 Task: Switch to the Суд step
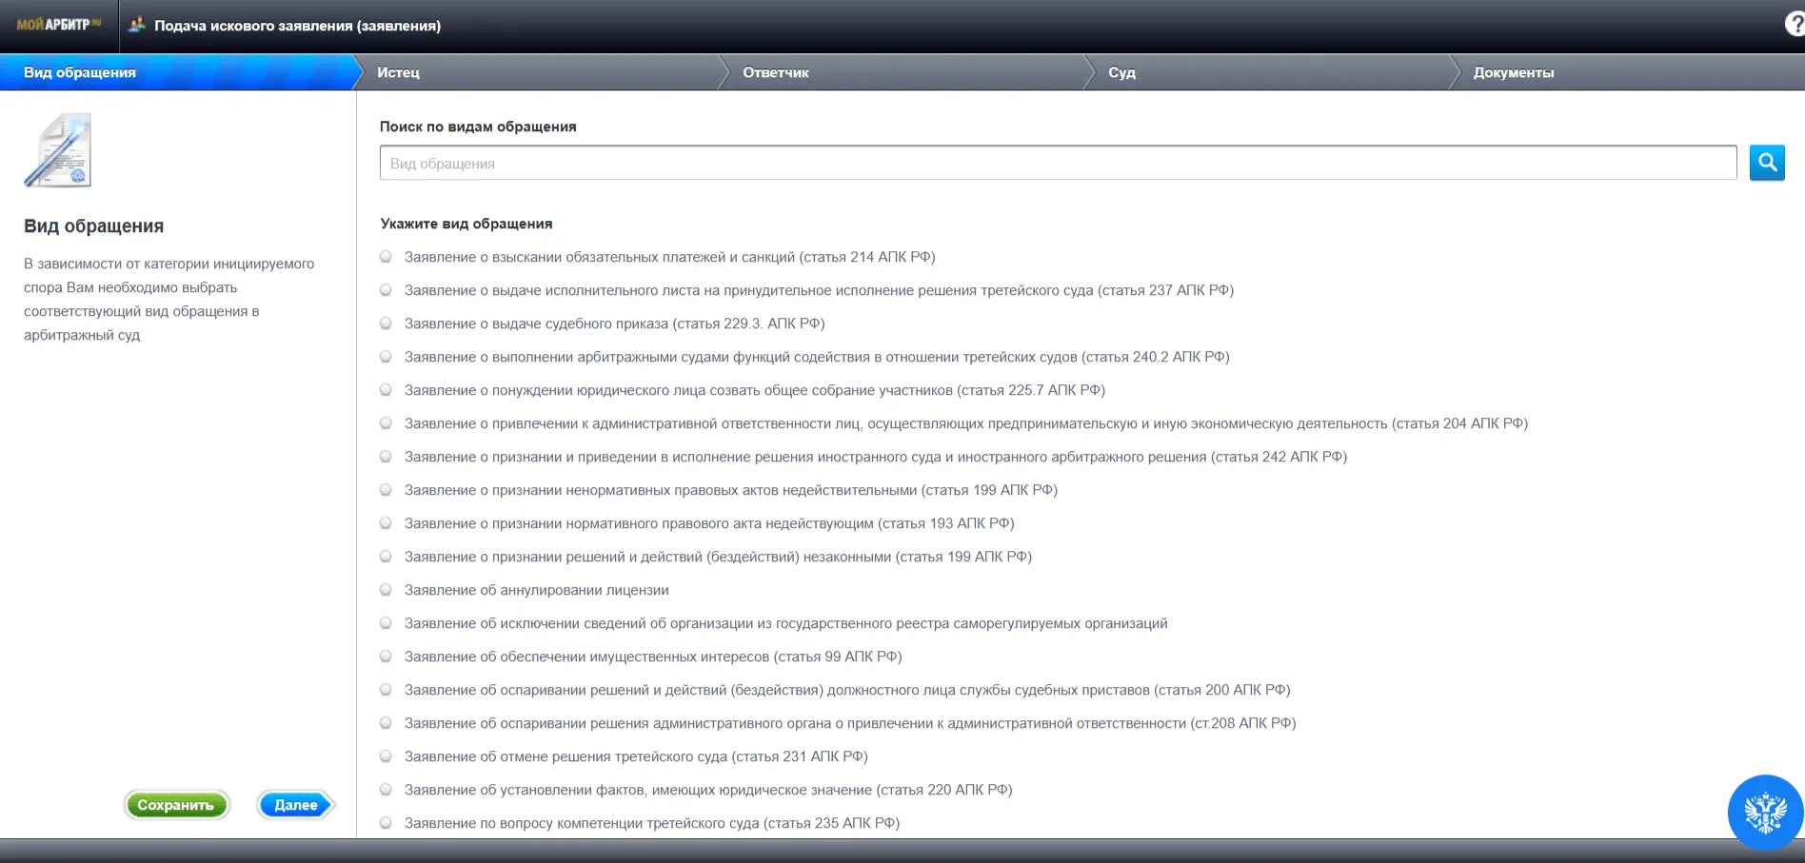coord(1121,72)
